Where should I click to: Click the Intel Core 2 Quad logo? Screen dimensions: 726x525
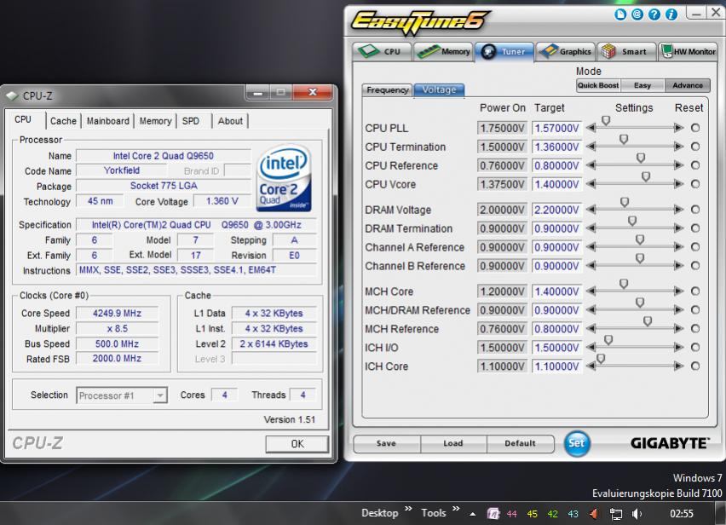[284, 179]
